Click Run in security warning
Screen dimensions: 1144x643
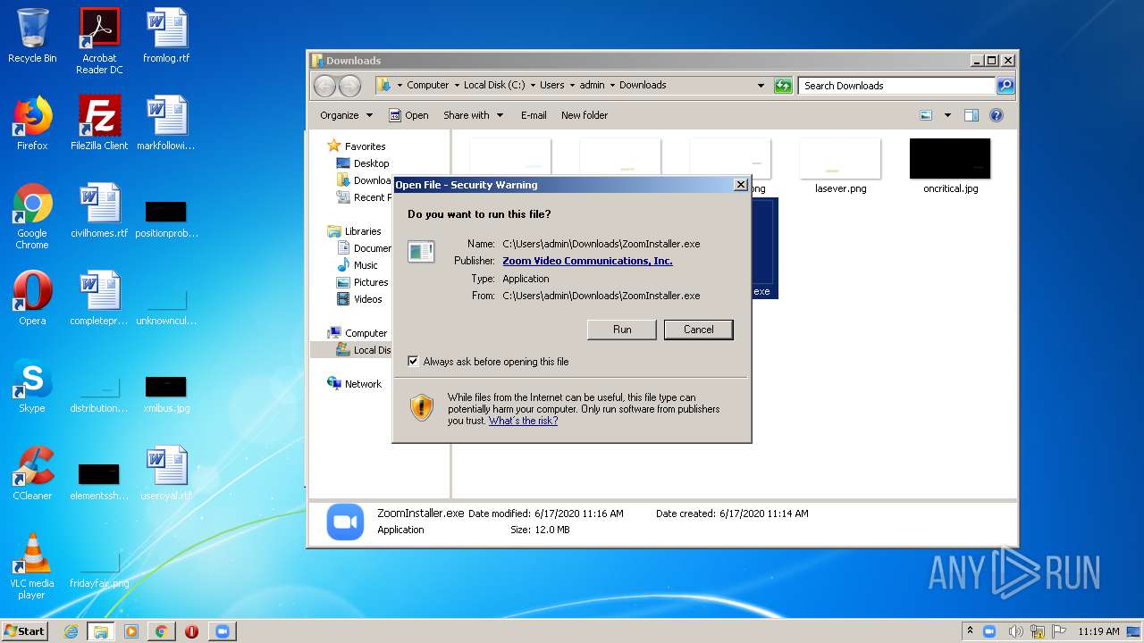coord(622,330)
